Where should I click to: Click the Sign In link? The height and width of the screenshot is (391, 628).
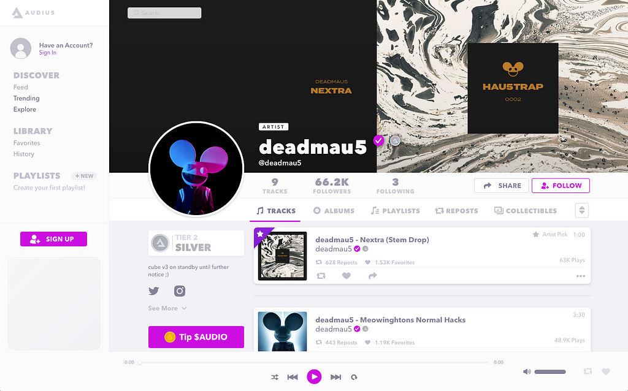(x=48, y=53)
